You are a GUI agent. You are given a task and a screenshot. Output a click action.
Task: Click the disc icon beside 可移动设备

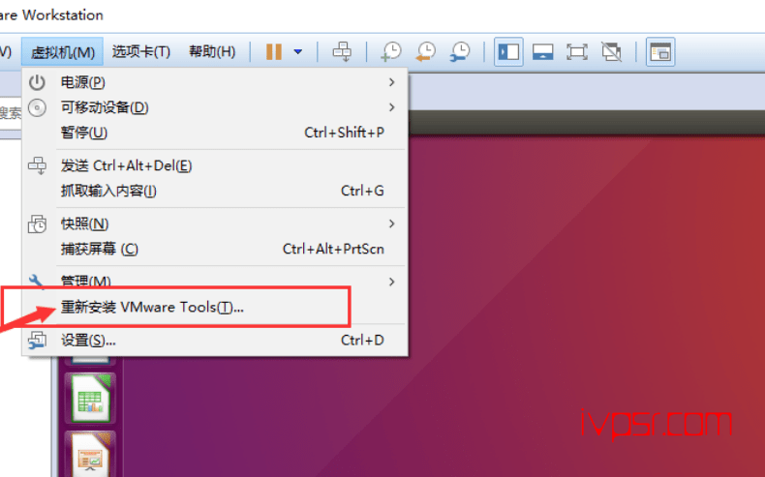click(37, 107)
